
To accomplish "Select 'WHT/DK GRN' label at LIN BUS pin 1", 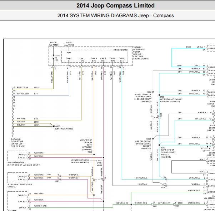I will pyautogui.click(x=40, y=206).
